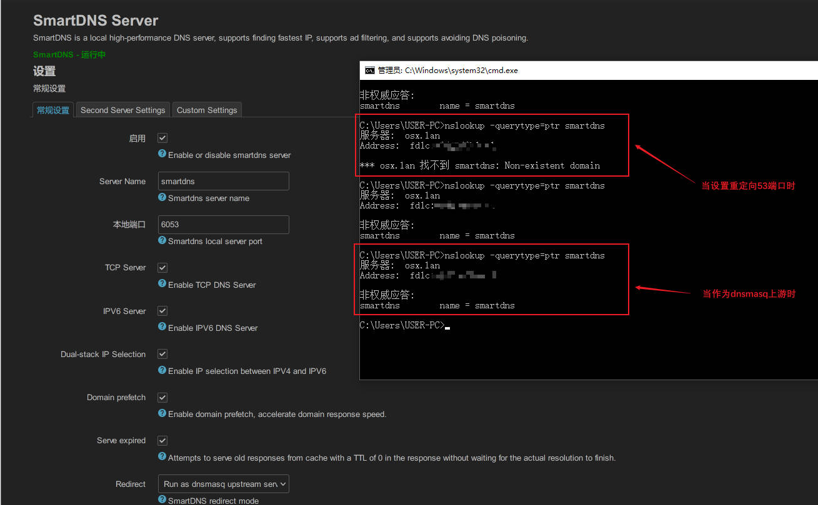Image resolution: width=818 pixels, height=505 pixels.
Task: Click help icon beside Enable domain prefetch hint
Action: (x=162, y=413)
